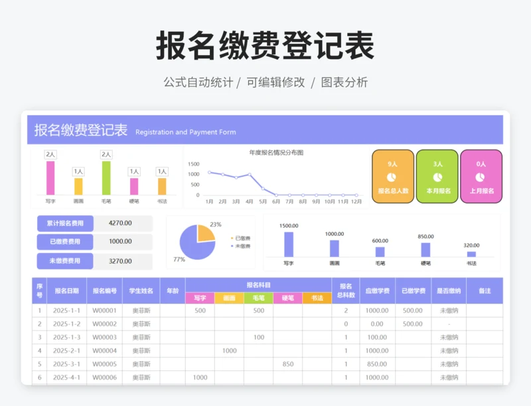Select the pink 写字 subject header
531x406 pixels.
200,298
